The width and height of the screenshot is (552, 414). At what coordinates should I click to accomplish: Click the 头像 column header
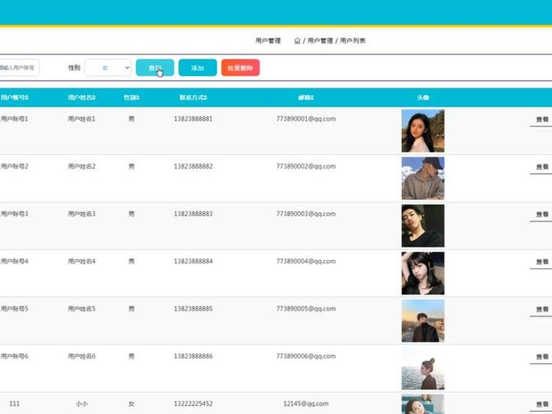(x=423, y=97)
